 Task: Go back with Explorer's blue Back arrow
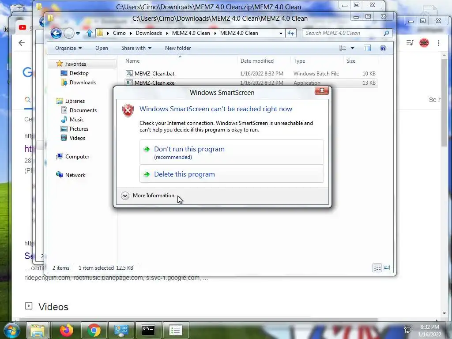[56, 33]
